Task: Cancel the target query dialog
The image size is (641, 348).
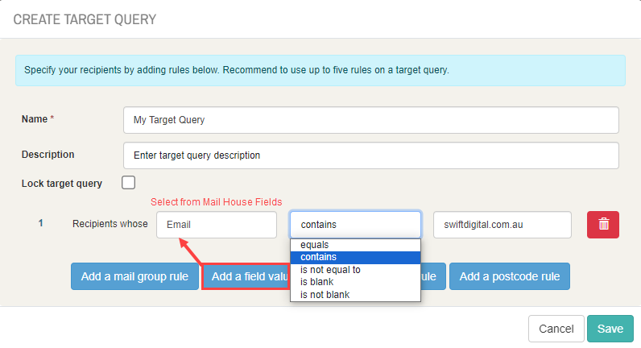Action: pos(556,329)
